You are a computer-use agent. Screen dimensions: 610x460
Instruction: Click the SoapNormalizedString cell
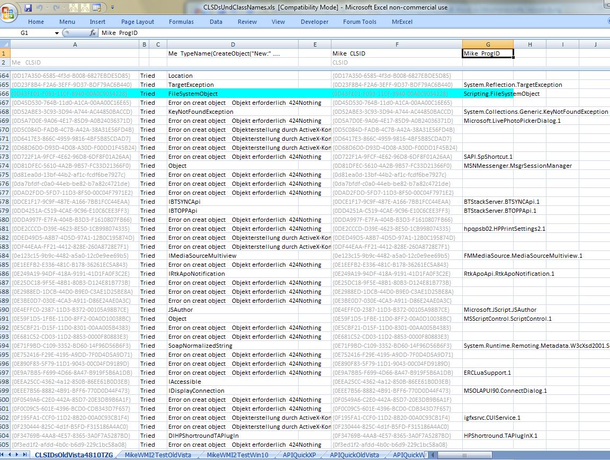pos(232,346)
